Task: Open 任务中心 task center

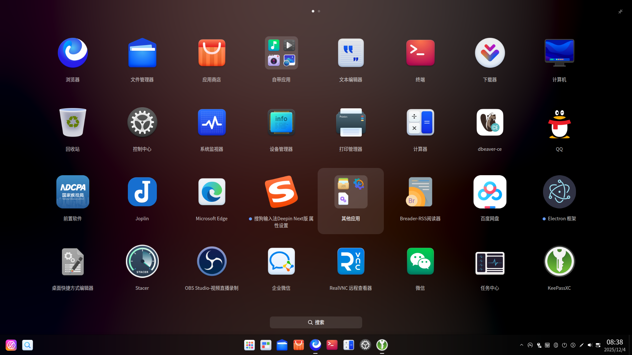Action: (x=490, y=263)
